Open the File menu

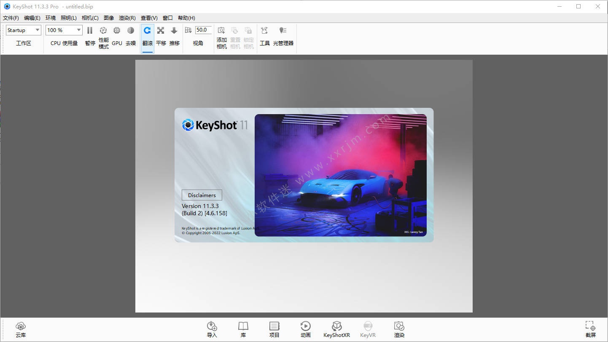(x=11, y=18)
